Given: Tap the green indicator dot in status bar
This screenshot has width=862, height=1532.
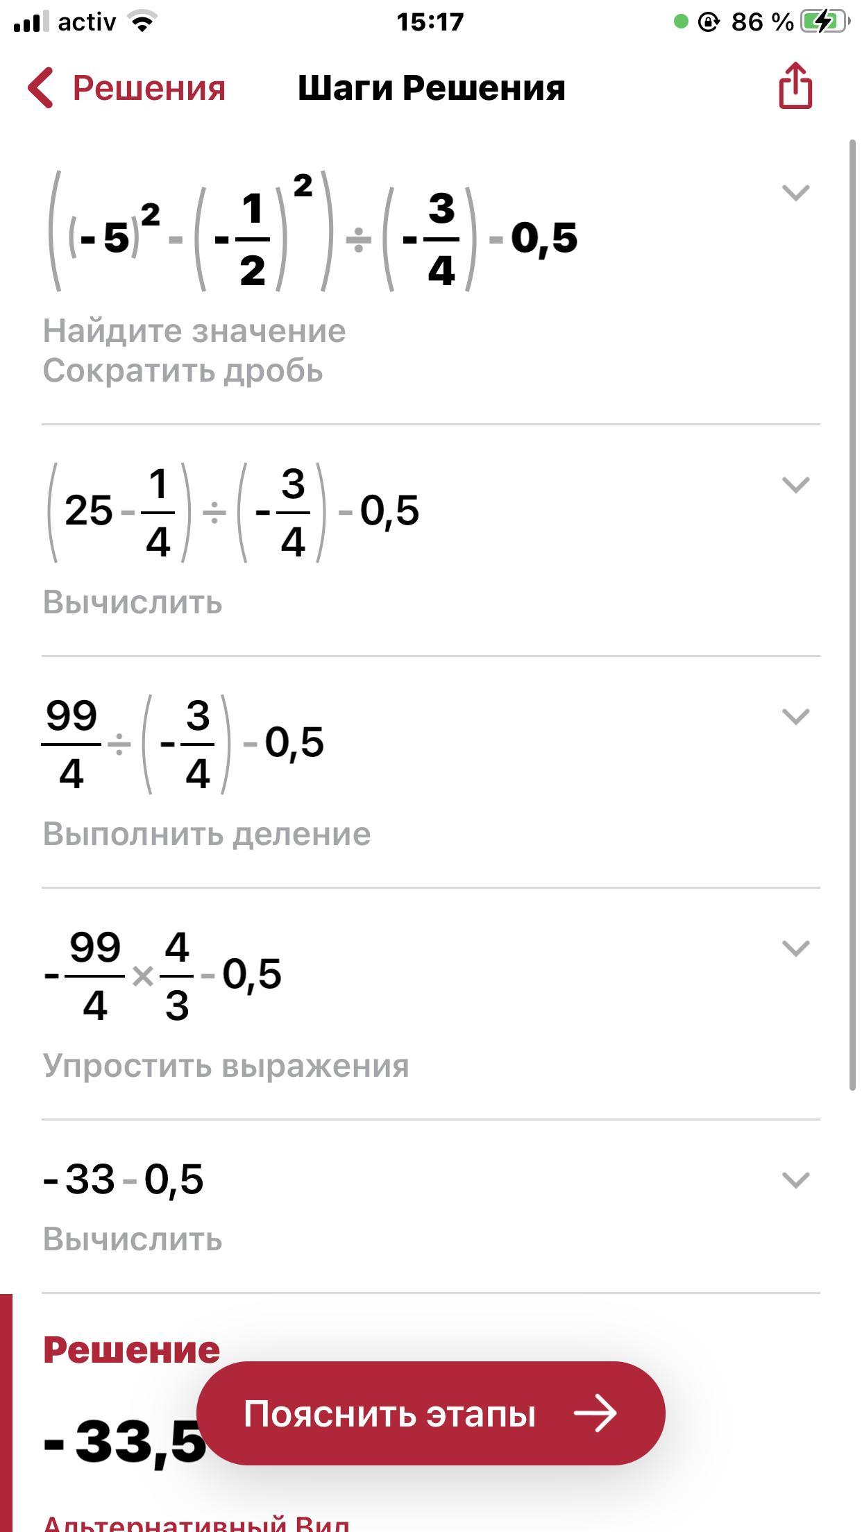Looking at the screenshot, I should point(681,22).
